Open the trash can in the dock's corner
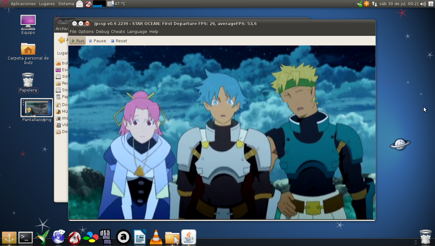This screenshot has height=246, width=435. click(425, 237)
